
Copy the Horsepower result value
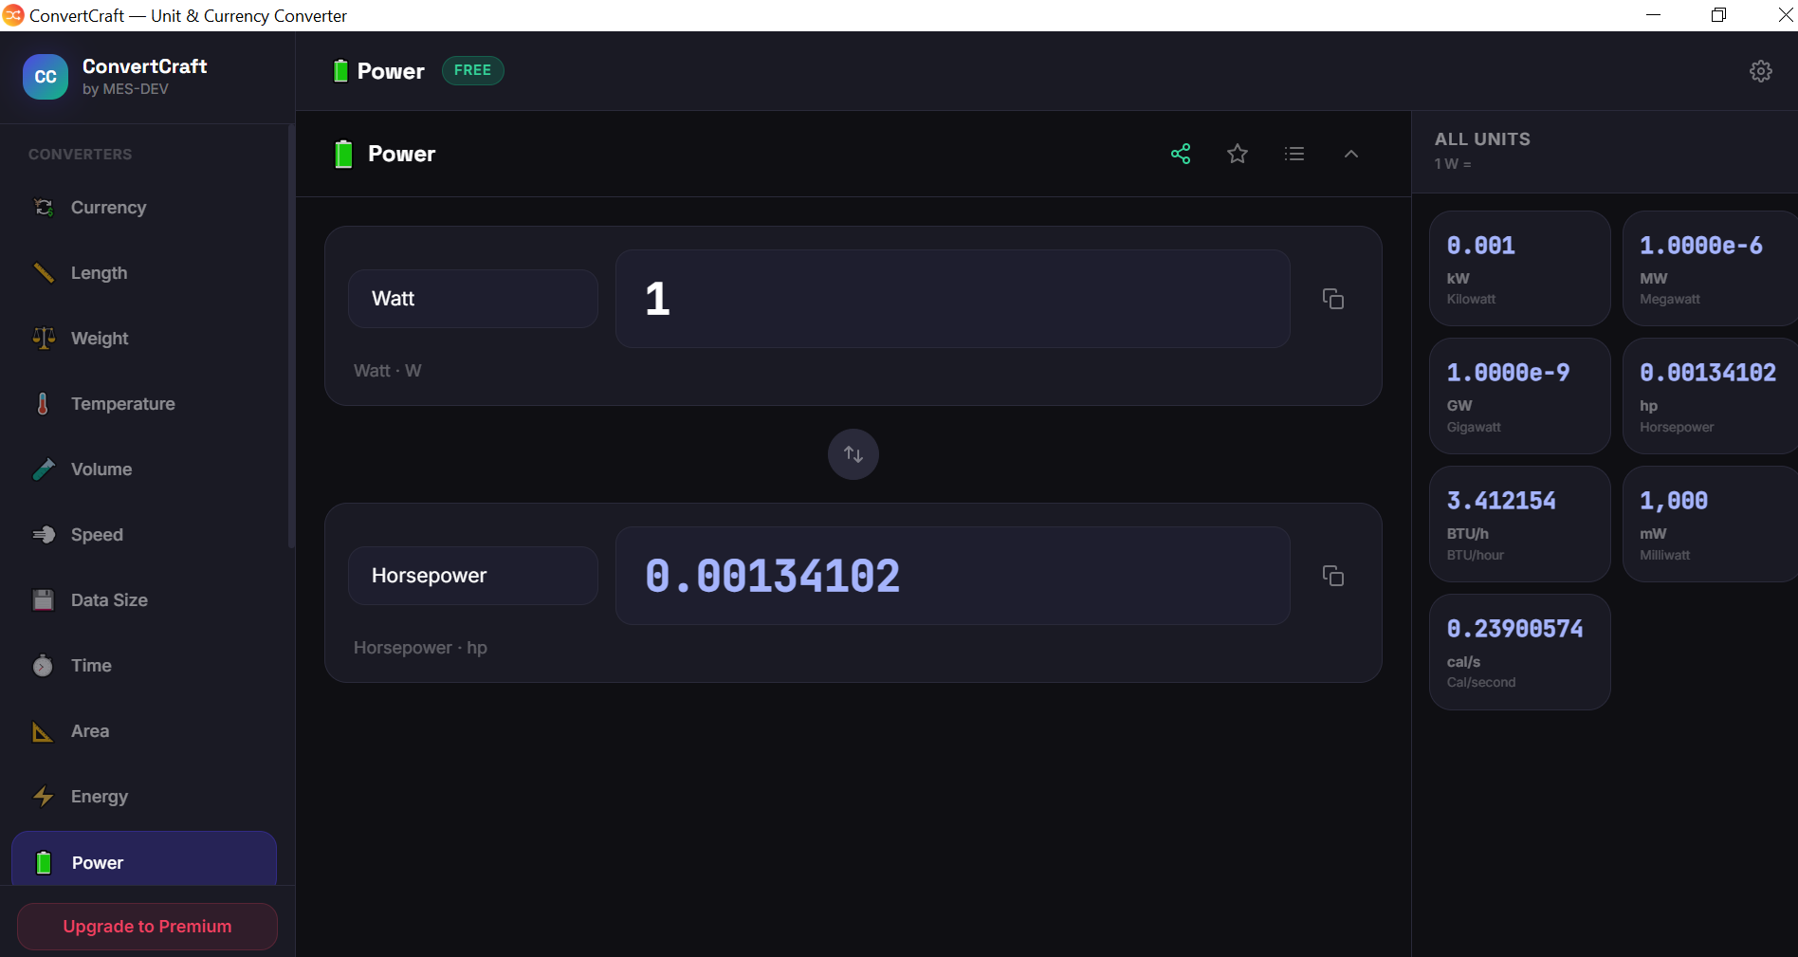(1333, 576)
